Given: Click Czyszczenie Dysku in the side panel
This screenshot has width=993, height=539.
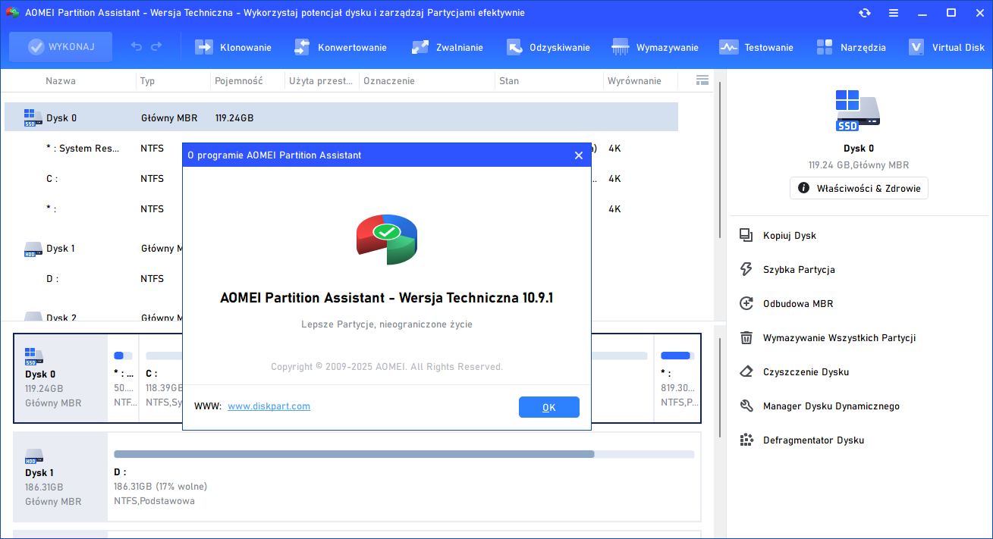Looking at the screenshot, I should [x=806, y=372].
